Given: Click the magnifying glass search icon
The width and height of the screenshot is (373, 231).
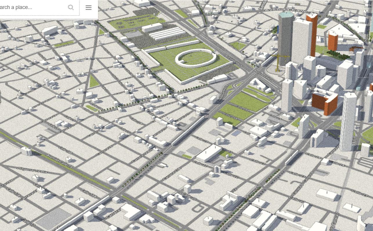Looking at the screenshot, I should tap(71, 8).
